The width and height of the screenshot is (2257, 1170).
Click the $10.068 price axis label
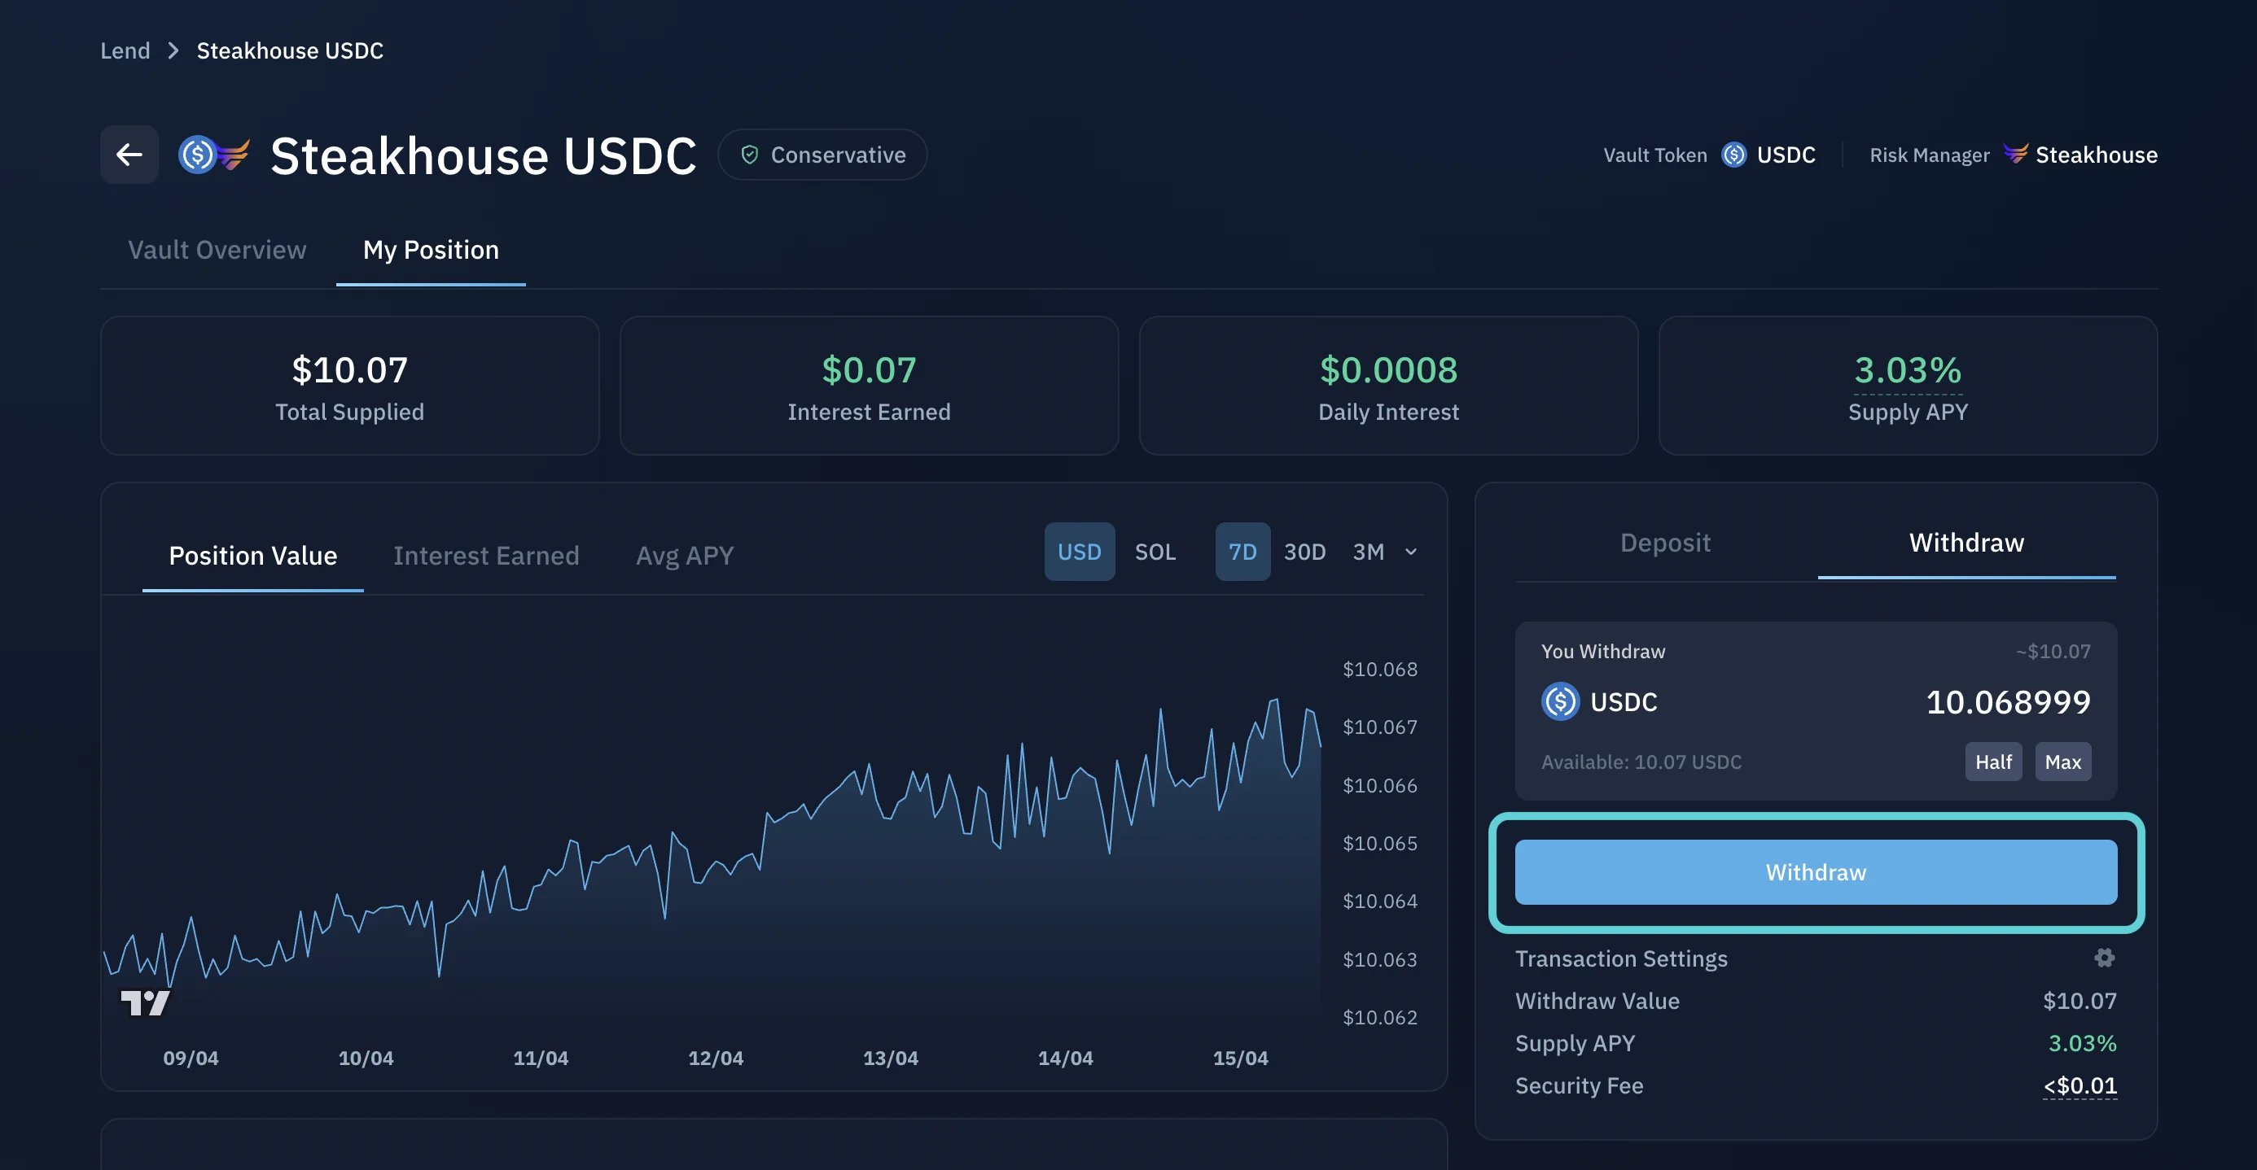[x=1379, y=669]
